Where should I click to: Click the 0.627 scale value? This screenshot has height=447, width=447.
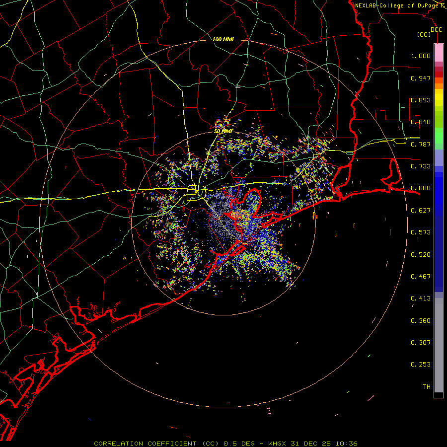pyautogui.click(x=421, y=211)
